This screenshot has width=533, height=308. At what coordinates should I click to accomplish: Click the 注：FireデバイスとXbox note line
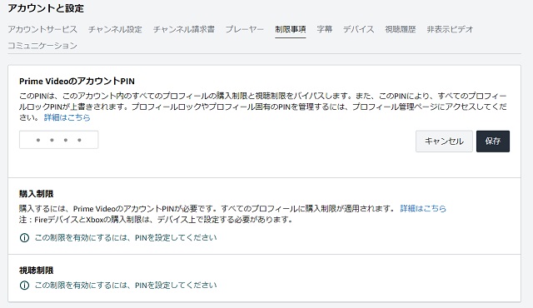click(x=156, y=220)
